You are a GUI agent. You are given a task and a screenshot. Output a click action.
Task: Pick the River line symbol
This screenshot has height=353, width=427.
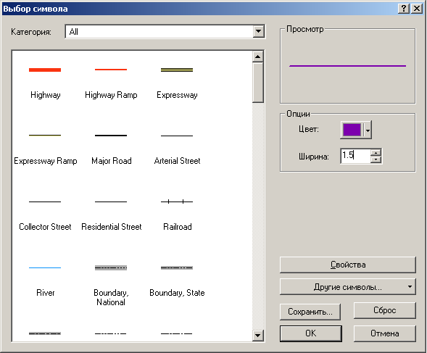(45, 280)
